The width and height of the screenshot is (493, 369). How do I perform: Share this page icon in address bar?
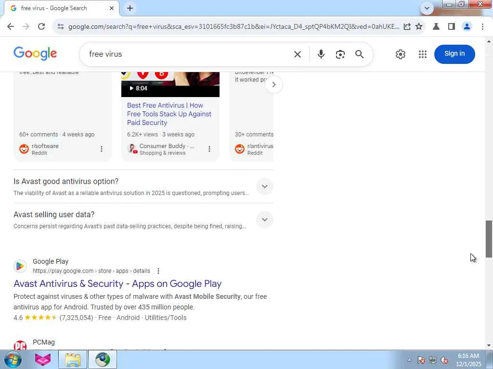click(x=407, y=27)
